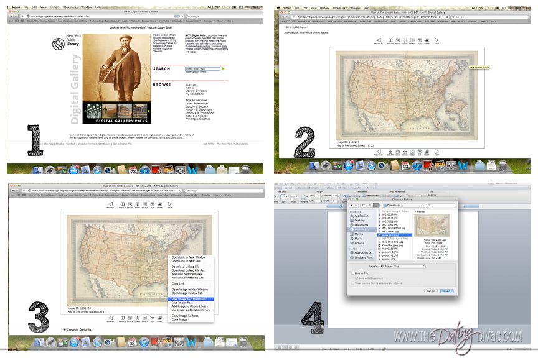Click the Results icon above the map in the context-menu window
This screenshot has width=538, height=358.
[123, 204]
